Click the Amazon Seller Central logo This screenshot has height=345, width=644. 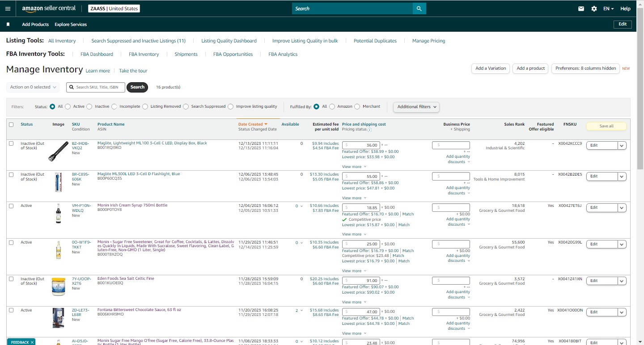(49, 8)
